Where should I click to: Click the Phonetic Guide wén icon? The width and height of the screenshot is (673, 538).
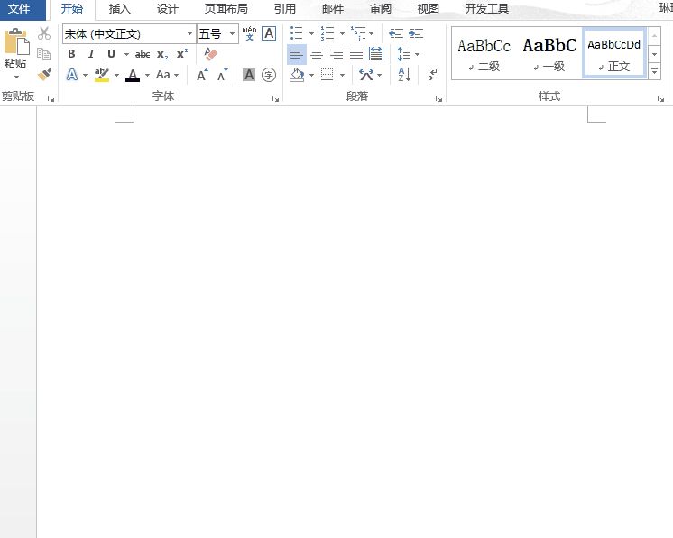(249, 33)
